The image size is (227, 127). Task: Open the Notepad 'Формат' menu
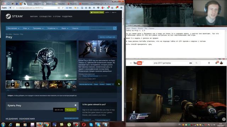140,28
